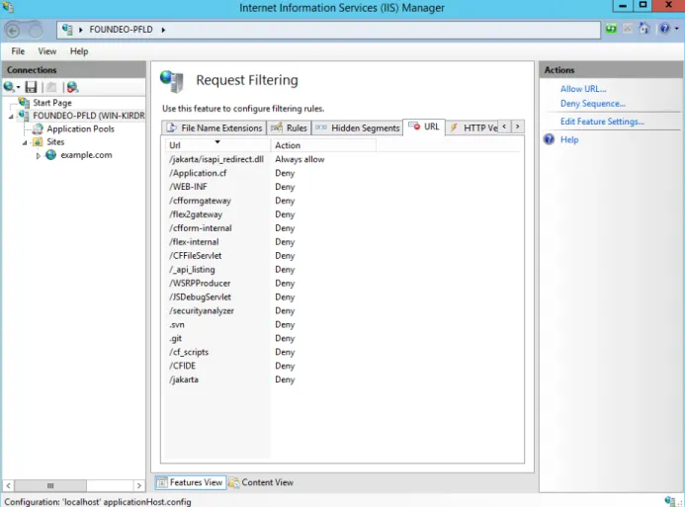Switch to the Rules tab

coord(289,127)
